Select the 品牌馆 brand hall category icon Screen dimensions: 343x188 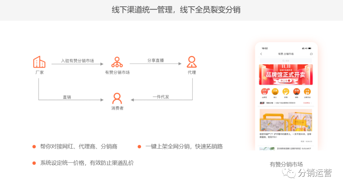(265, 92)
